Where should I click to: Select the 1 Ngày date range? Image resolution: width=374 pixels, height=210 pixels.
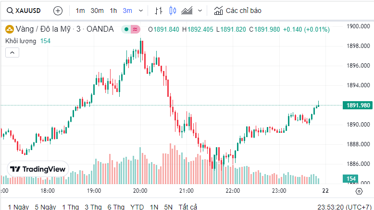[18, 207]
